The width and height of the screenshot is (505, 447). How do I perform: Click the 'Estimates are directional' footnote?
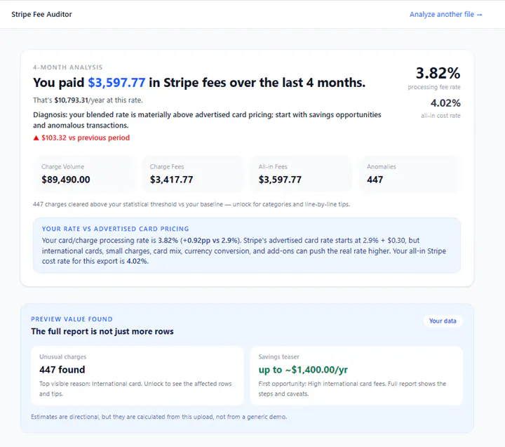[x=159, y=417]
